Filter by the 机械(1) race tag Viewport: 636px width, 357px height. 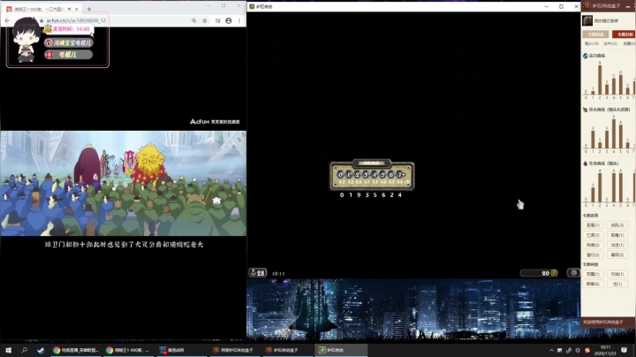click(x=617, y=274)
